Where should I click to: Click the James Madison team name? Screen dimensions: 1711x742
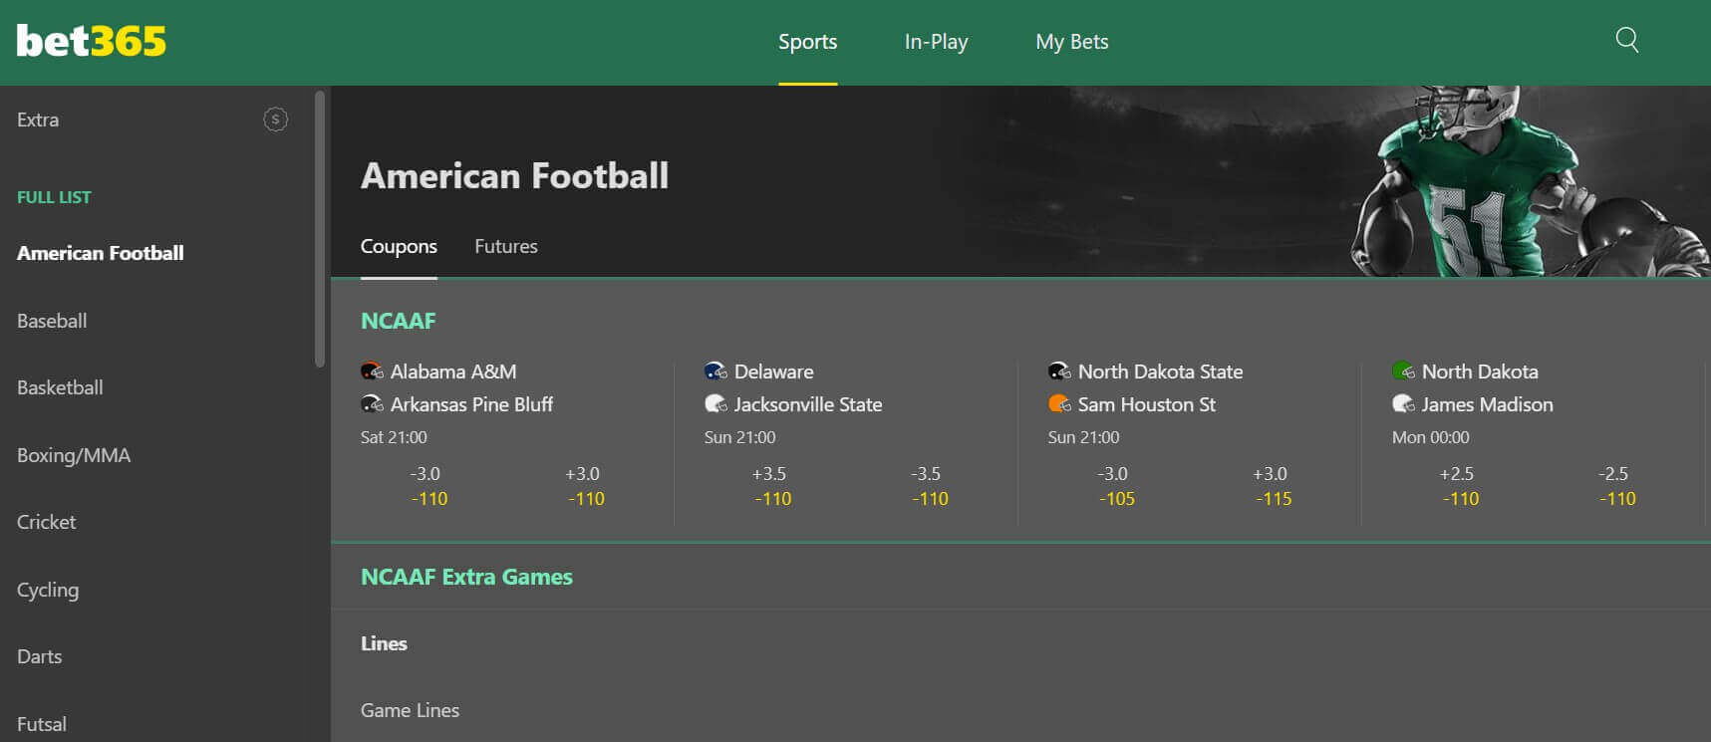click(1488, 404)
